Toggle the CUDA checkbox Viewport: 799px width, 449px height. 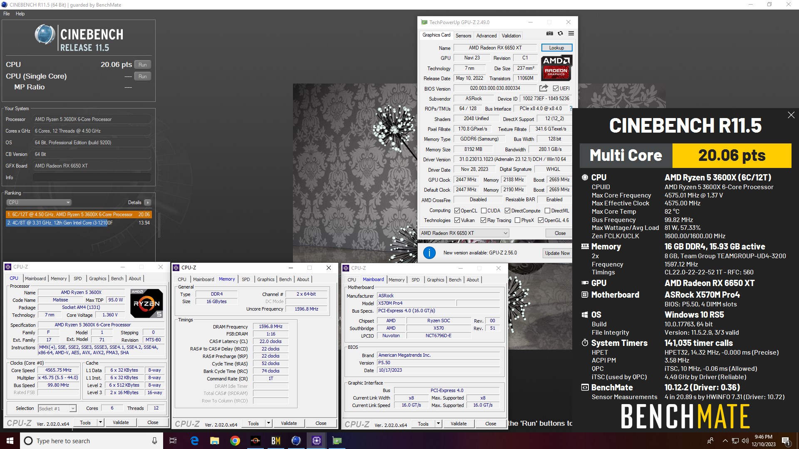(x=484, y=211)
